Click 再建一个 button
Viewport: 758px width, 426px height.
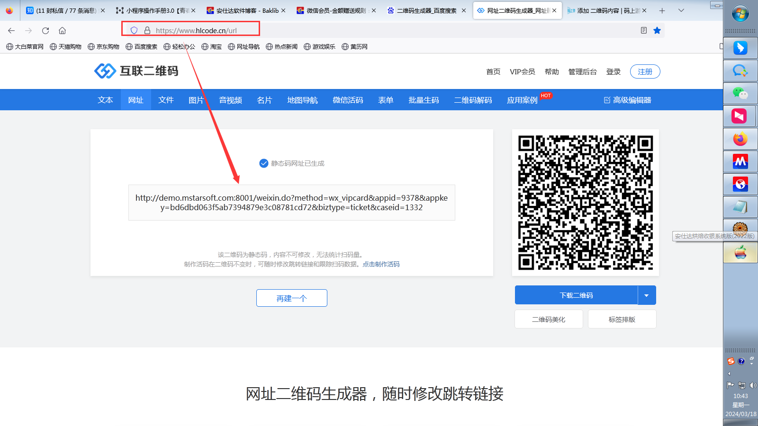[292, 298]
